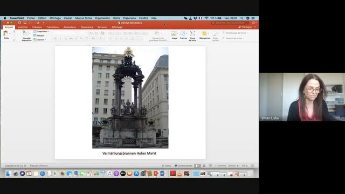Click the Réorganiser arrange icon
The height and width of the screenshot is (194, 345).
[x=204, y=33]
